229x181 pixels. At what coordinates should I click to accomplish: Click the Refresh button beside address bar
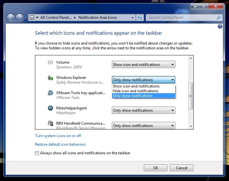coord(140,17)
